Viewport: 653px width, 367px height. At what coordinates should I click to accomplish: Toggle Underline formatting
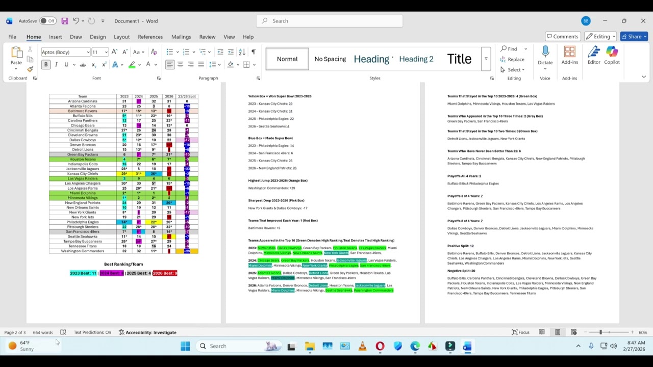[66, 65]
